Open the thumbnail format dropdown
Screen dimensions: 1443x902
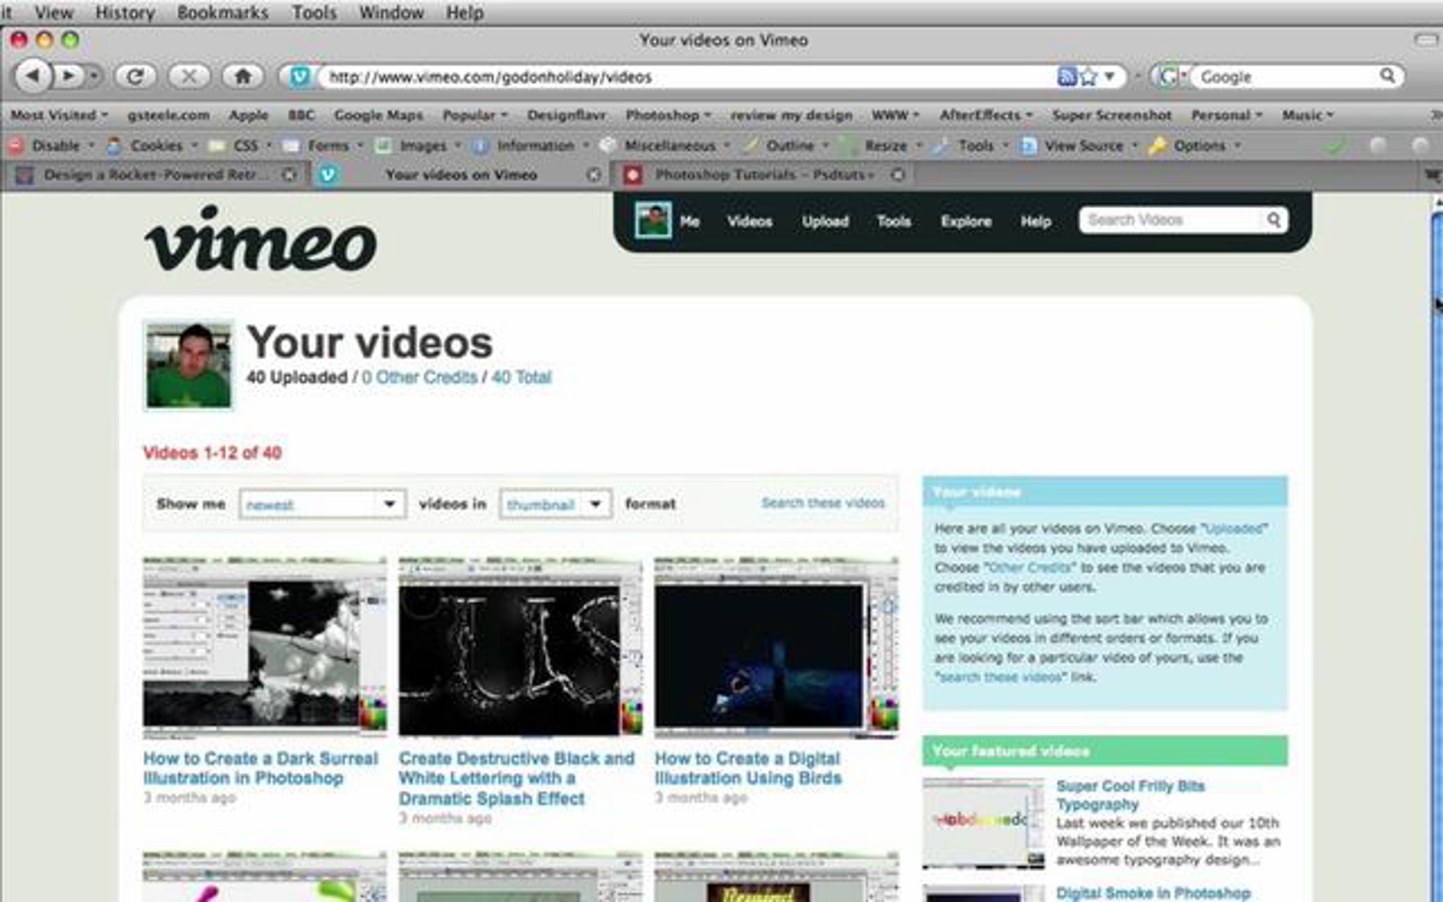pos(556,504)
